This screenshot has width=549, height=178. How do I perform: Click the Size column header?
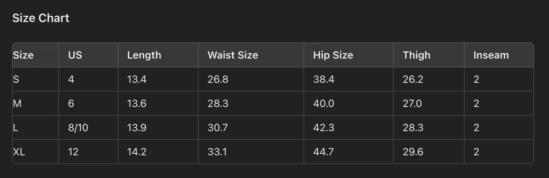(24, 55)
